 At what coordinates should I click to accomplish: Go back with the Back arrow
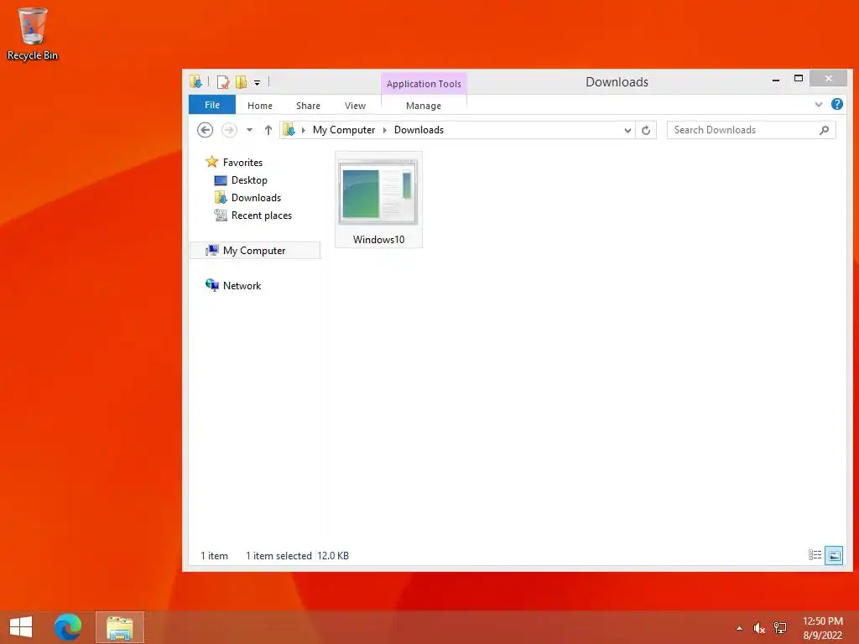[x=205, y=130]
